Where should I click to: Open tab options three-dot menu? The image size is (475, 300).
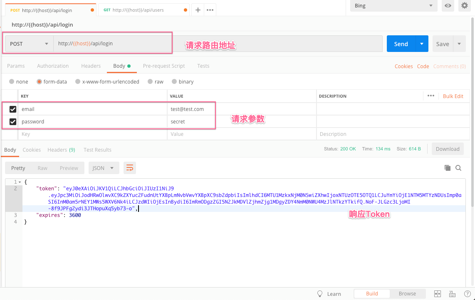[210, 10]
